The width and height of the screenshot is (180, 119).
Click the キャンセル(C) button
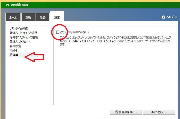click(x=159, y=112)
